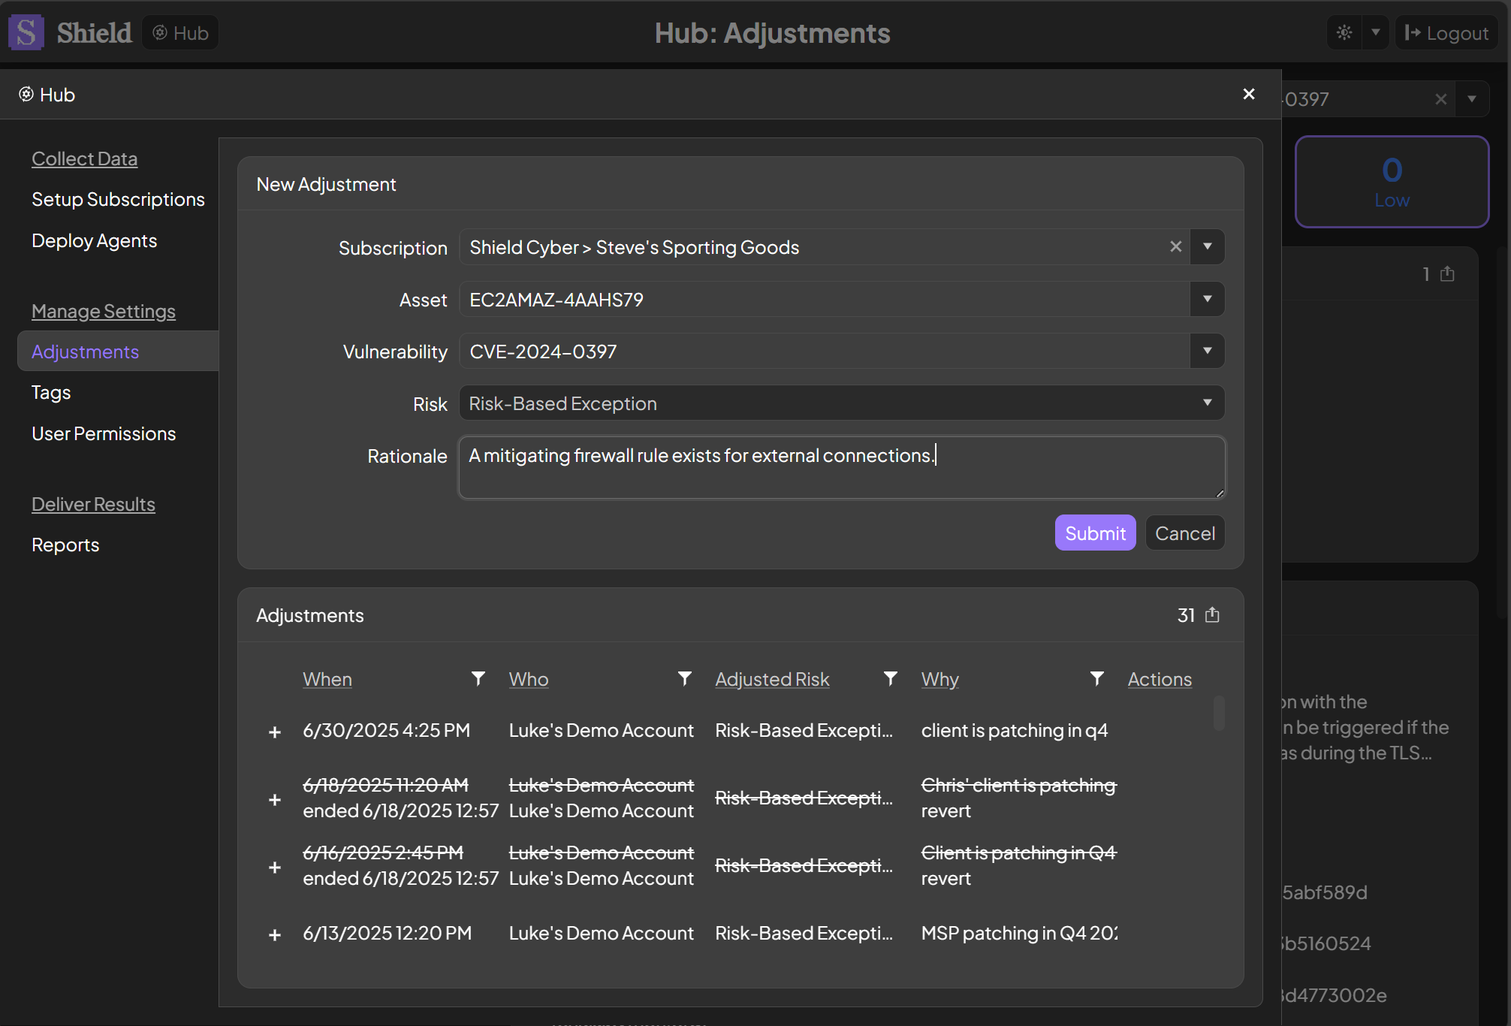
Task: Click 'MSP patching in Q4' cell
Action: 1019,933
